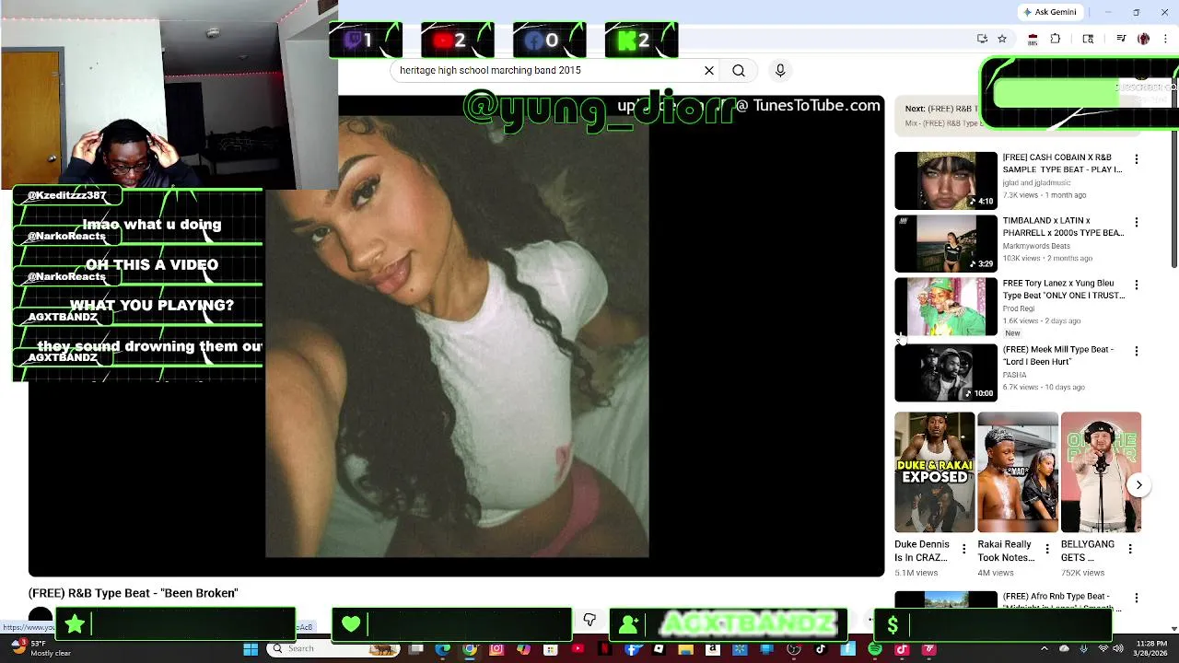Open the Rakai Really Took Notes Short

[1018, 472]
